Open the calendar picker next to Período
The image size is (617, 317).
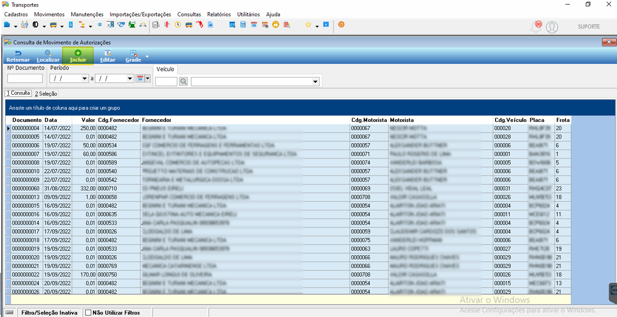(x=140, y=78)
